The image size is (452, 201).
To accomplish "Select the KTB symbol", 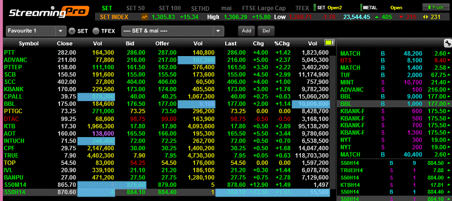I will pos(10,126).
